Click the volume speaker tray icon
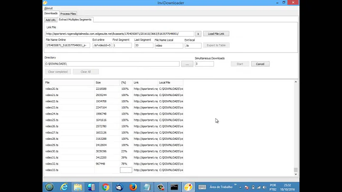The image size is (342, 192). pyautogui.click(x=265, y=187)
